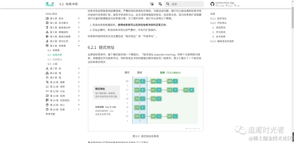Expand chevron for 第 2 章 复杂度分析

(79, 28)
